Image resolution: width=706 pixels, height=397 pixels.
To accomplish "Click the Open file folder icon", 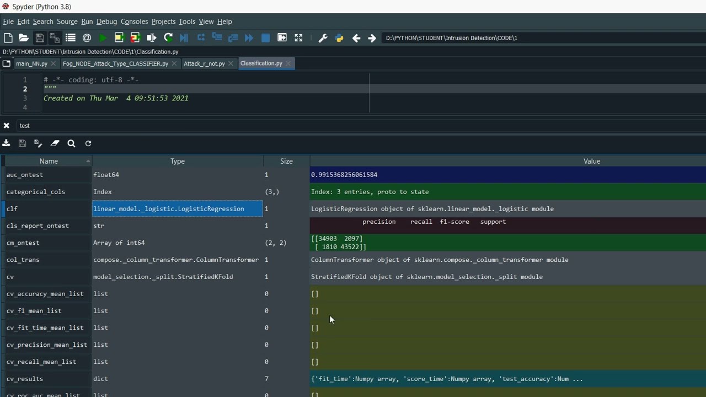I will click(24, 38).
